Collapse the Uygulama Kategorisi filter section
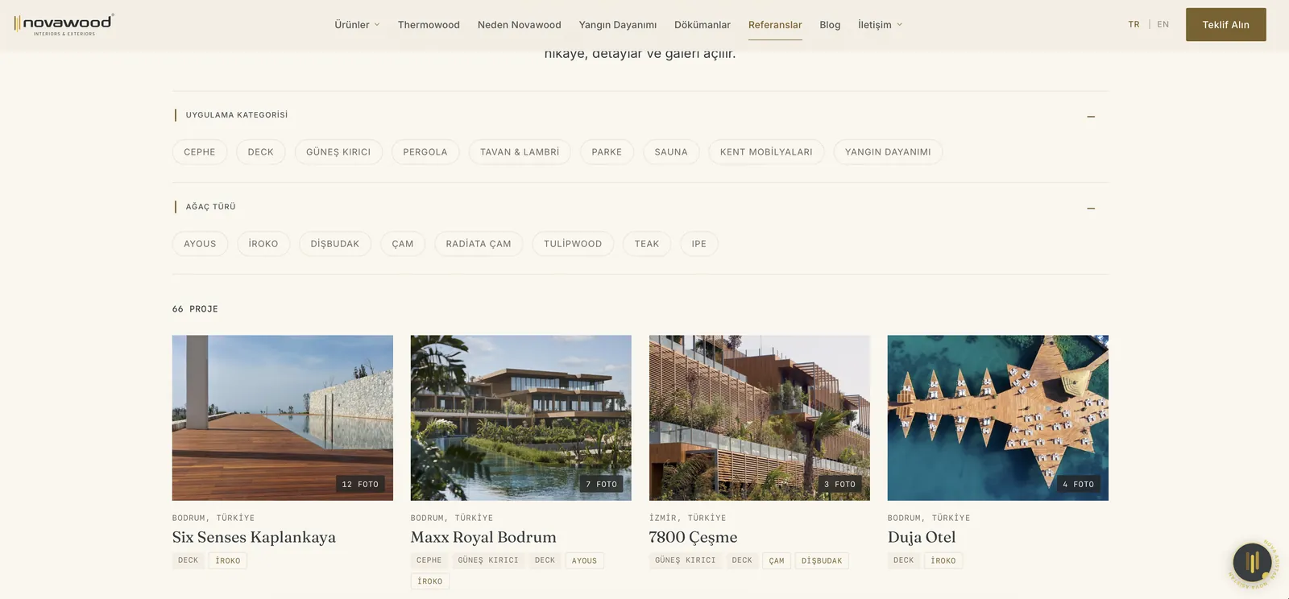 1091,117
